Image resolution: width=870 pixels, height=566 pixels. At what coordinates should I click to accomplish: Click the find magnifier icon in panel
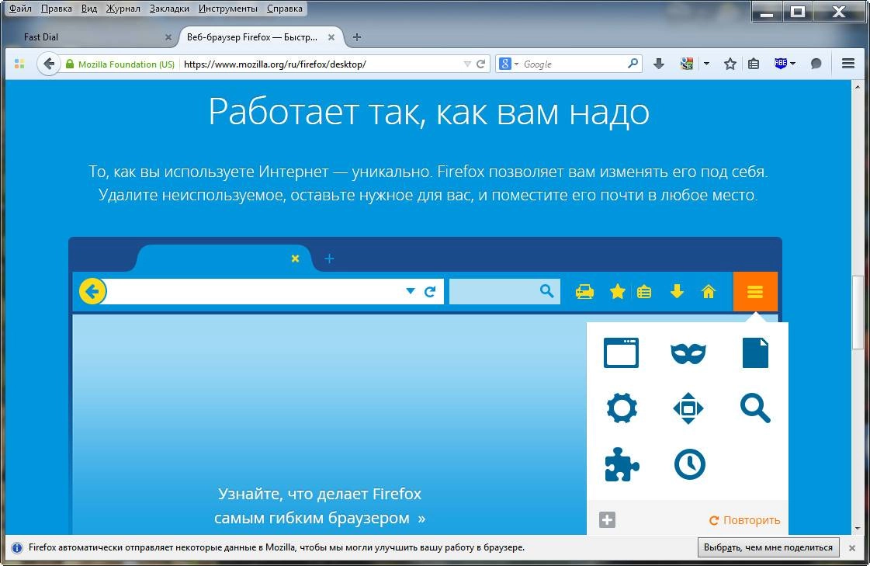pos(755,408)
